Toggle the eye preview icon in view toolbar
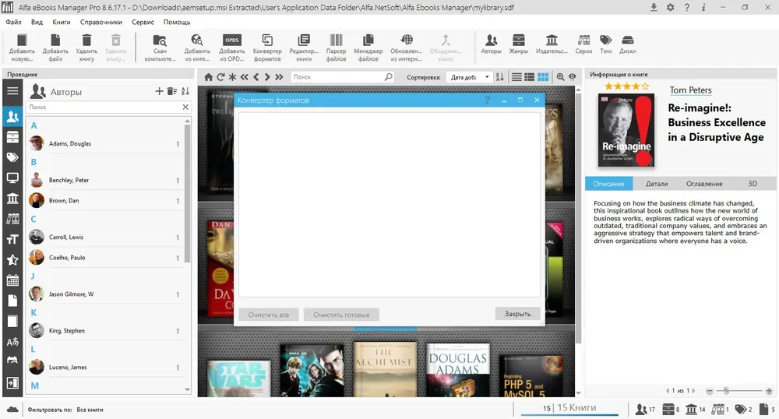Screen dimensions: 779x419 pos(573,77)
